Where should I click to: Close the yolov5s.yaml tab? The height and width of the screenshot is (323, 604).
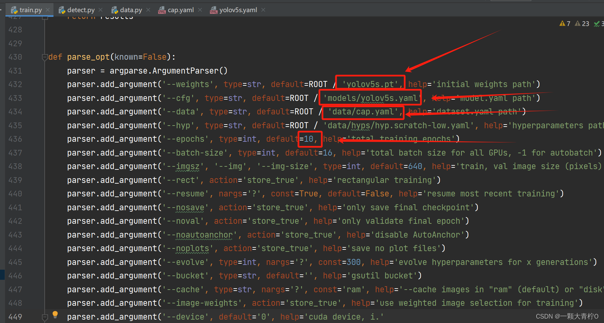tap(263, 10)
